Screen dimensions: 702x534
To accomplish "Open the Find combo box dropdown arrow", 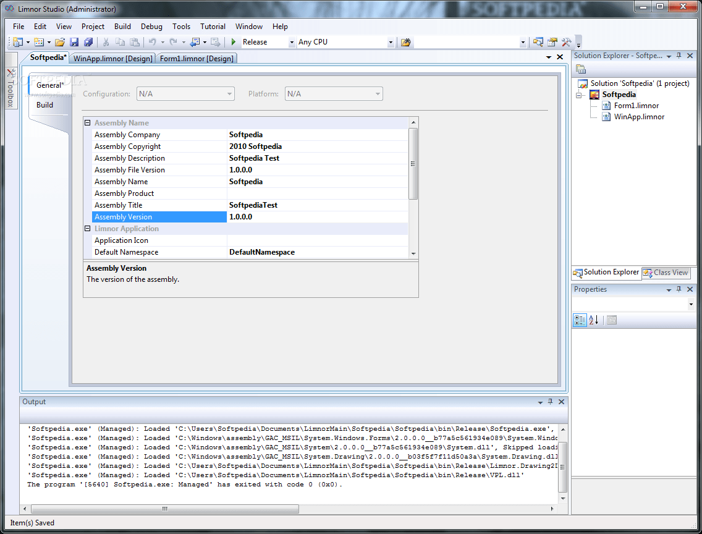I will [522, 42].
